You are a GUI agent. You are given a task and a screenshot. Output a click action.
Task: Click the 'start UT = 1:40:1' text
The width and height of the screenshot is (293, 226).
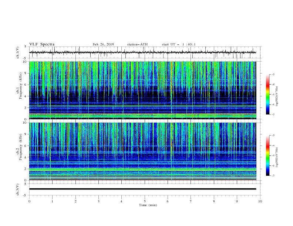pyautogui.click(x=179, y=44)
